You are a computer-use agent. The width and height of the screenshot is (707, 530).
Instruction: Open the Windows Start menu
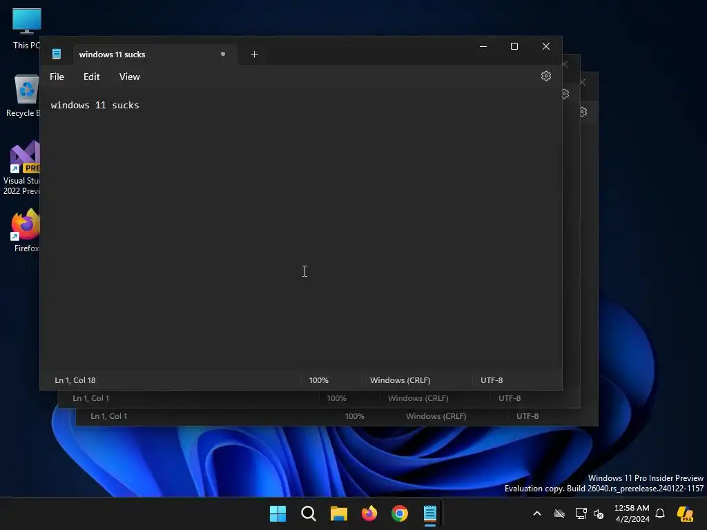[x=278, y=513]
